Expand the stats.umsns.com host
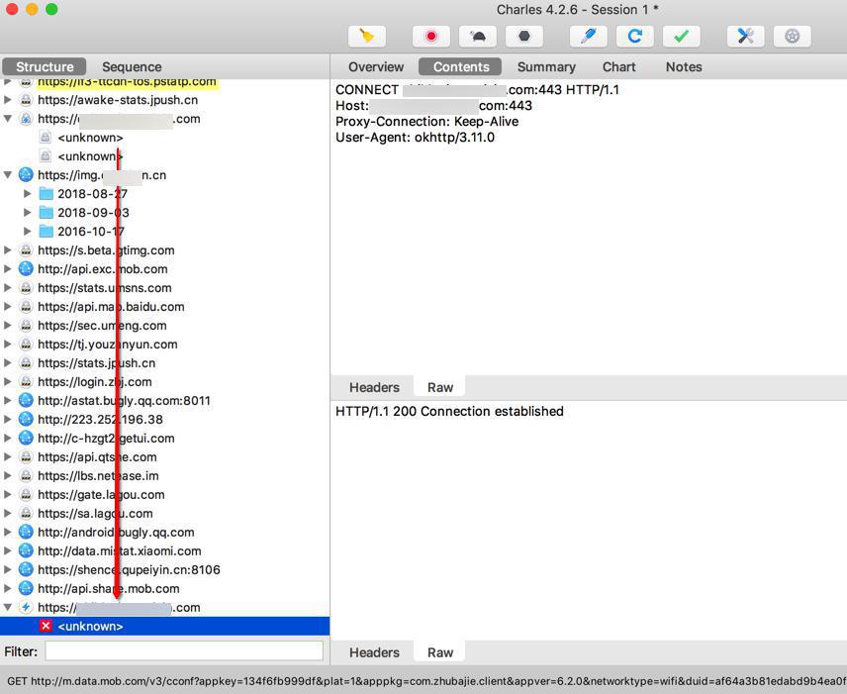 [8, 287]
